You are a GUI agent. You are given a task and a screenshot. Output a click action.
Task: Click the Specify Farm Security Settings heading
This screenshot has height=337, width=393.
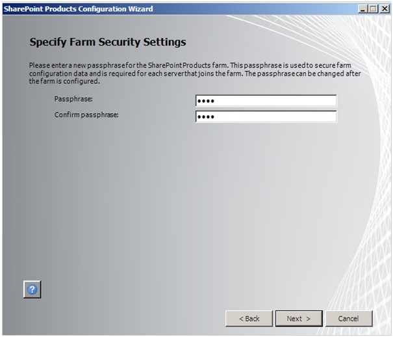pyautogui.click(x=108, y=42)
